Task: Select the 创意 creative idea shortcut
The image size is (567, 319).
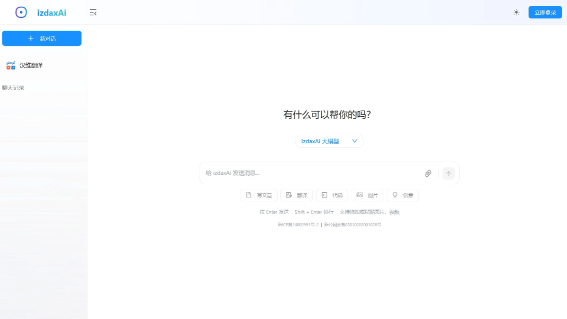Action: tap(403, 195)
